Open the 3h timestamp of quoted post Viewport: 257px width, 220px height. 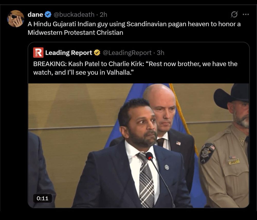pyautogui.click(x=160, y=53)
